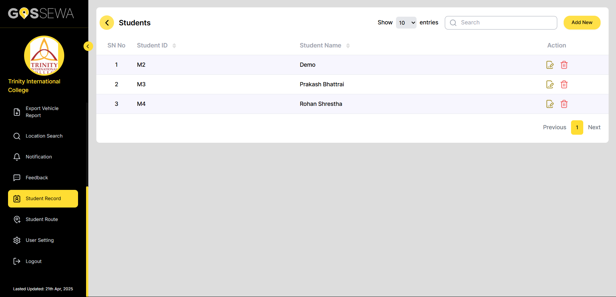Screen dimensions: 616x297
Task: Click the yellow back arrow beside Students
Action: pos(107,23)
